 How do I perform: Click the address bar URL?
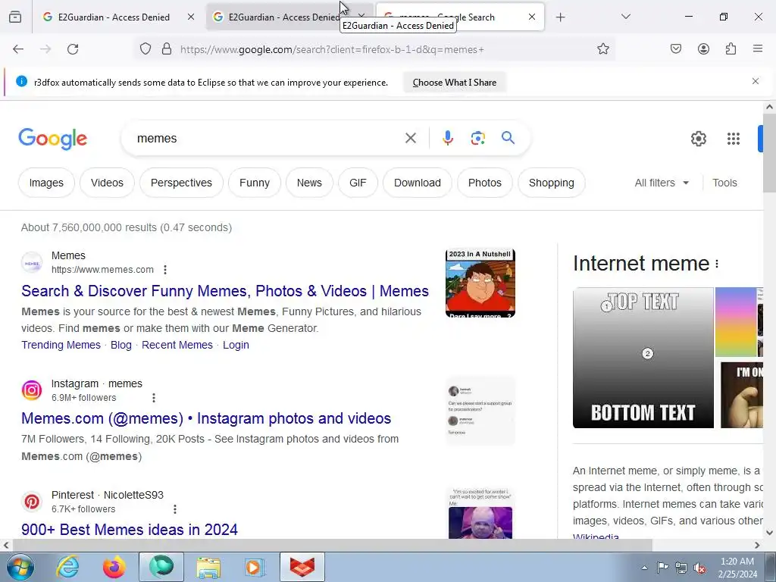(332, 49)
